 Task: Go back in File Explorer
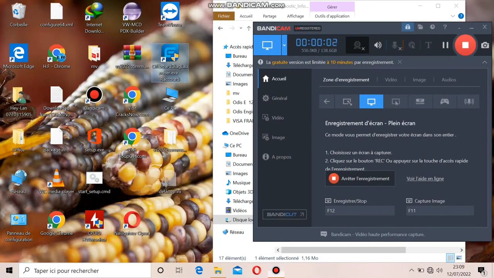(x=220, y=28)
